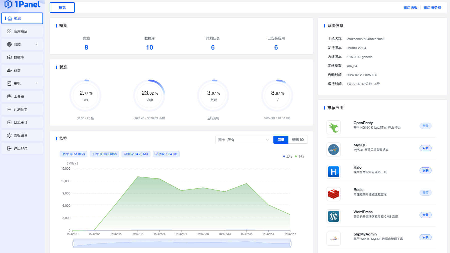Viewport: 450px width, 253px height.
Task: Click the server icon for 主机
Action: (x=9, y=83)
